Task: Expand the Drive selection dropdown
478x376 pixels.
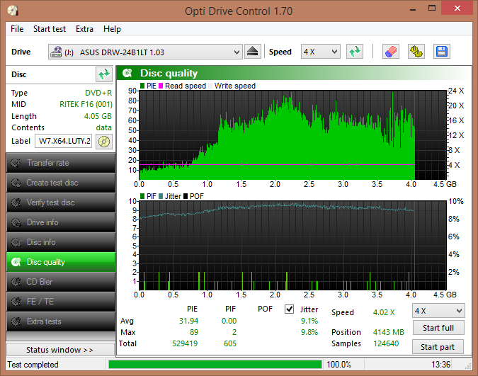Action: point(237,52)
